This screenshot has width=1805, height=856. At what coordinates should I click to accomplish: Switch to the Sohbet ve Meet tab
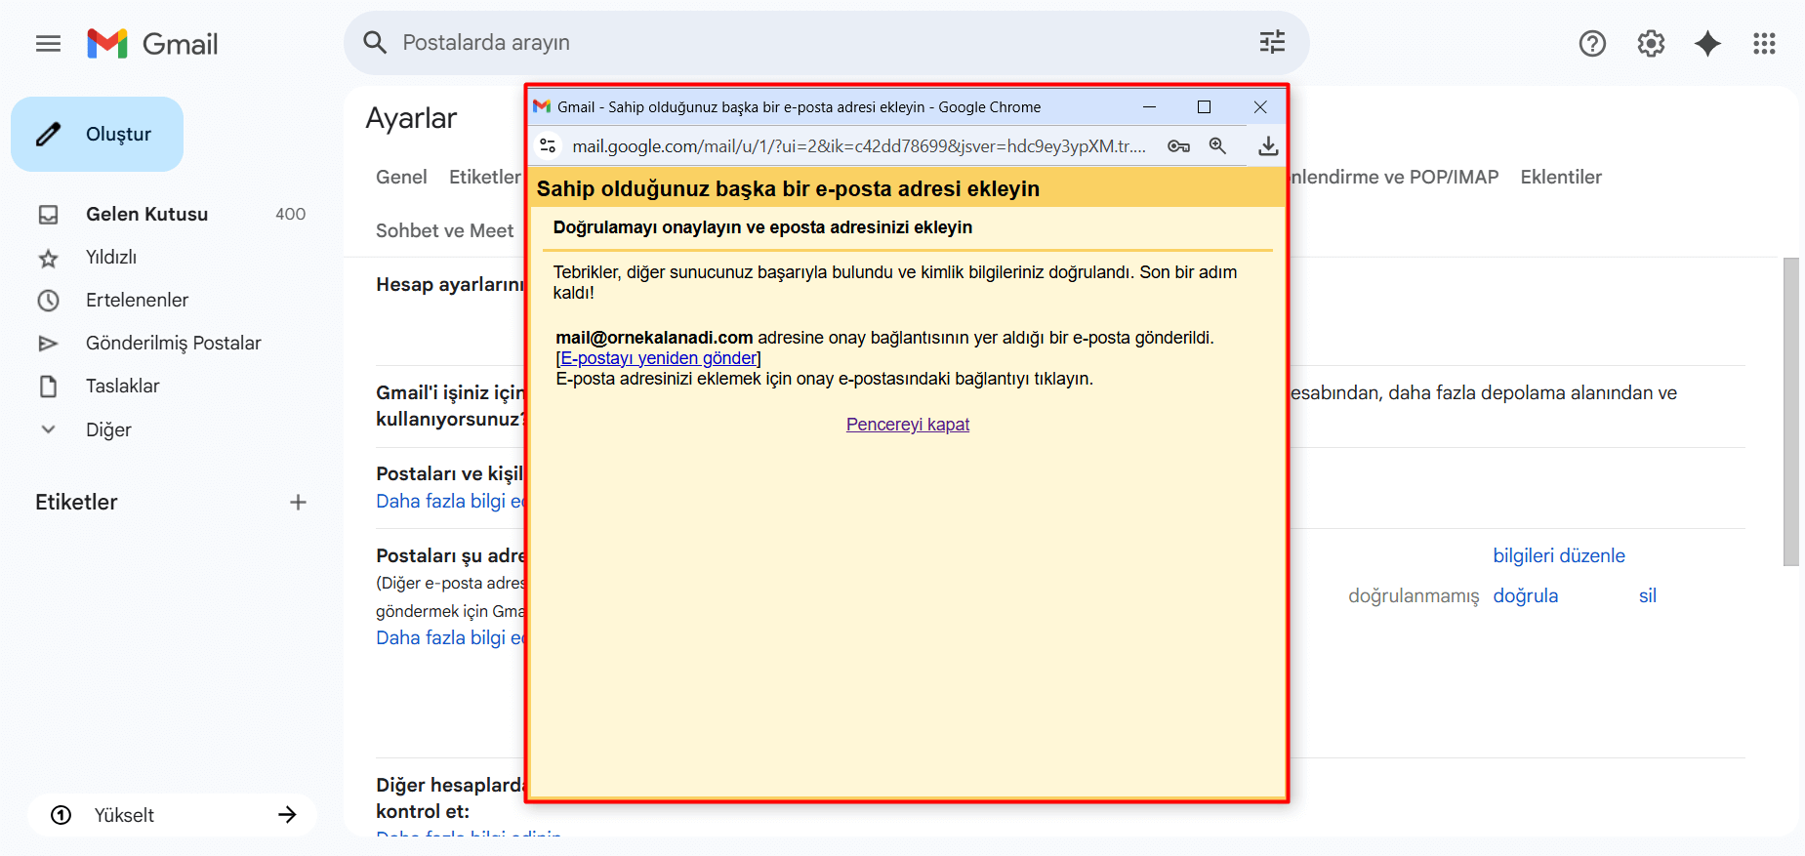tap(444, 230)
